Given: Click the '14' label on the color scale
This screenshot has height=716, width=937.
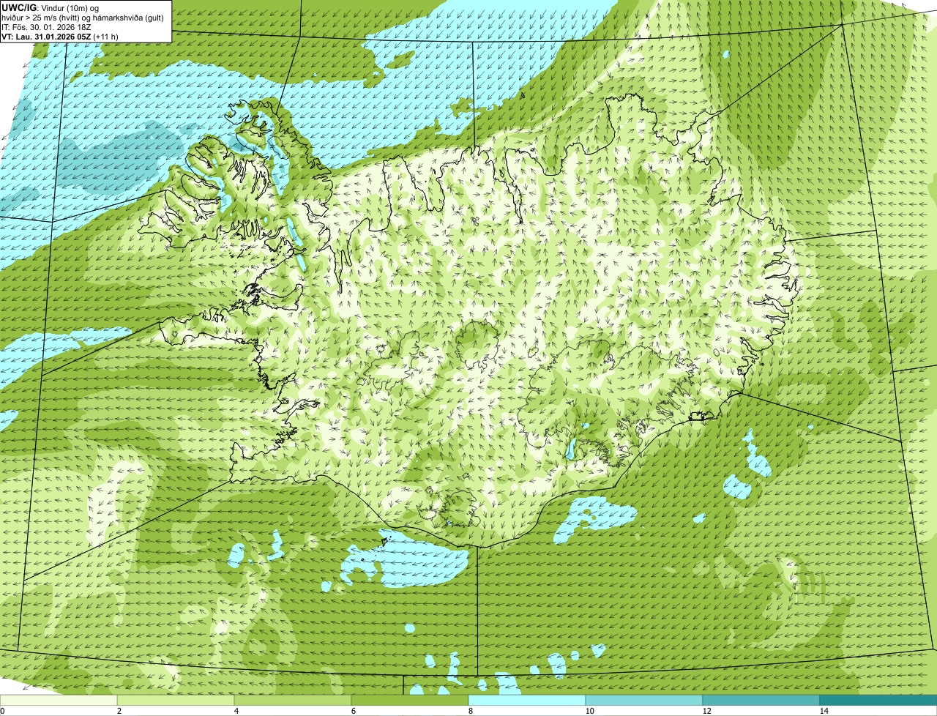Looking at the screenshot, I should point(824,711).
